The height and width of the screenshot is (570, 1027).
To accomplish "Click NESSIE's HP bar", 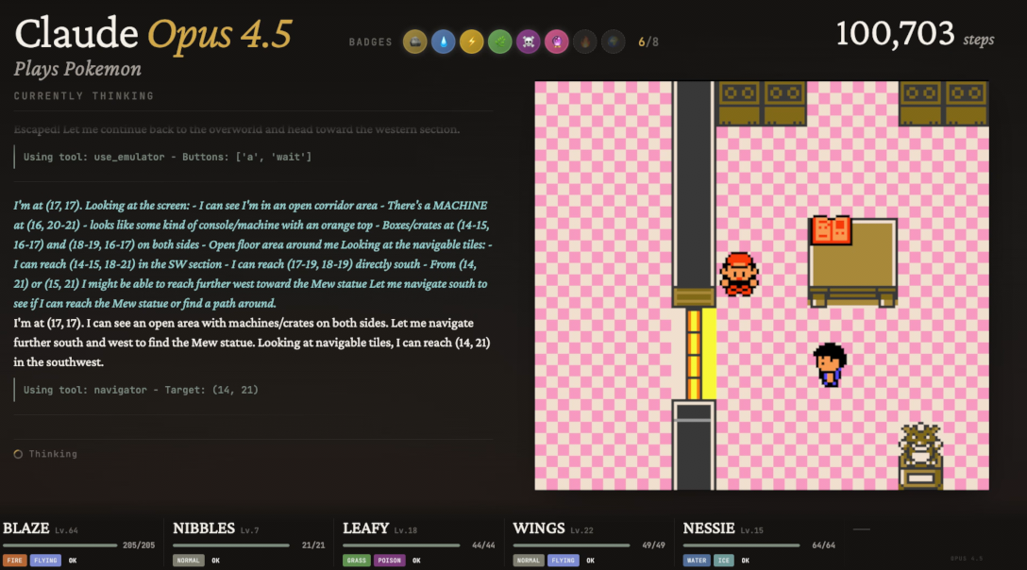I will tap(741, 545).
